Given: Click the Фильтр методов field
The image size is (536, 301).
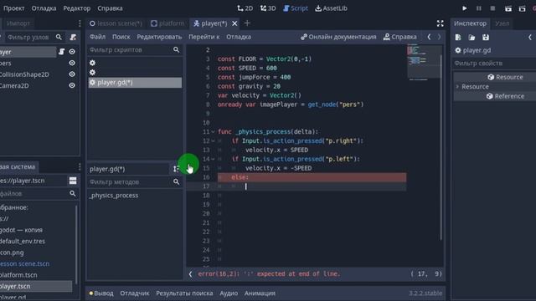Looking at the screenshot, I should (x=134, y=182).
